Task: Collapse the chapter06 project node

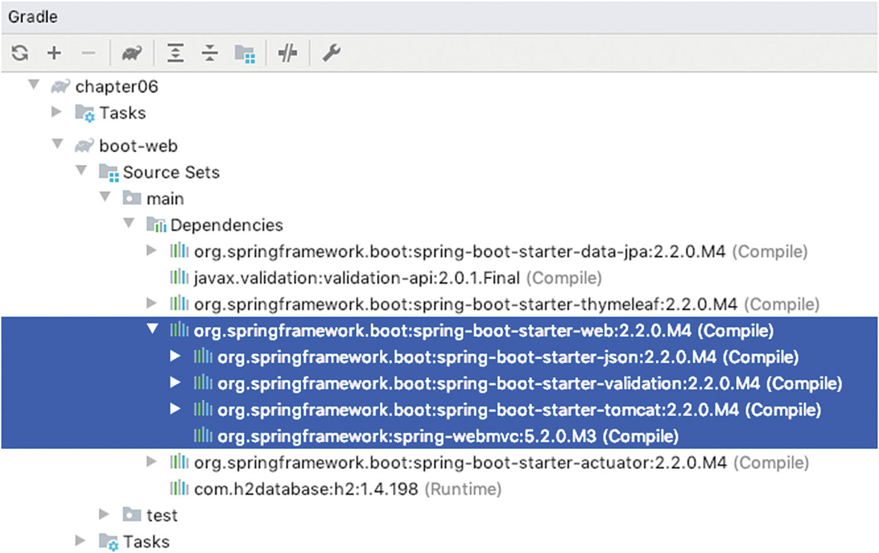Action: 34,86
